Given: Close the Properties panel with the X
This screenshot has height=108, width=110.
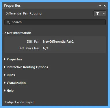Looking at the screenshot, I should [105, 6].
